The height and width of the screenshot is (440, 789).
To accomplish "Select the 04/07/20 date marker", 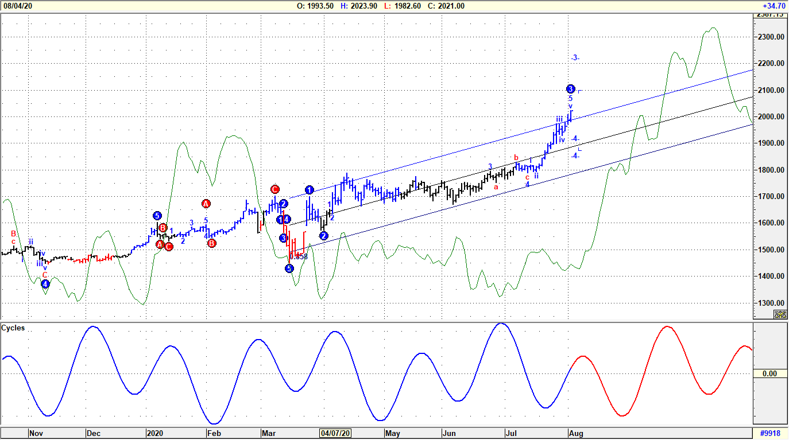I will (x=335, y=433).
